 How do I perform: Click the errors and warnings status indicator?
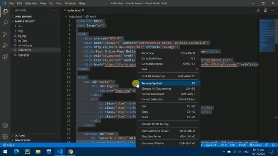click(9, 145)
